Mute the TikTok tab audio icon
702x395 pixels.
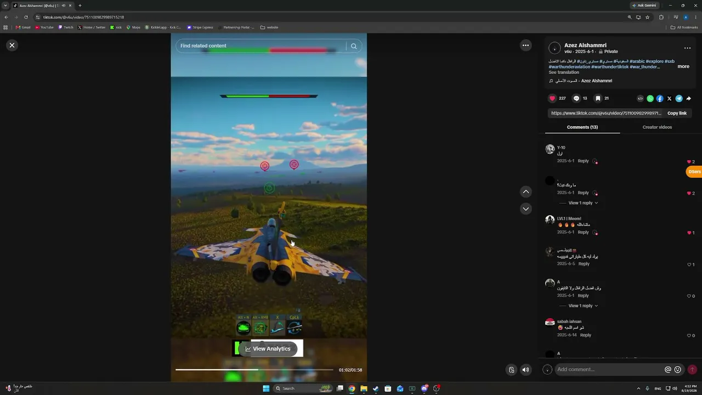coord(64,5)
